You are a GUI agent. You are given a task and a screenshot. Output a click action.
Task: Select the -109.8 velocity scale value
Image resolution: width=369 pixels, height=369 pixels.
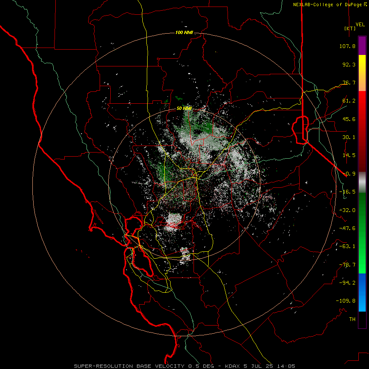346,301
